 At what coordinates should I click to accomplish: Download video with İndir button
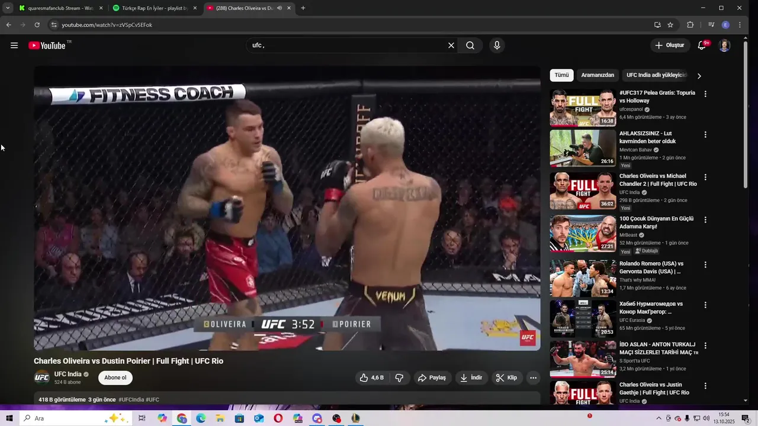pyautogui.click(x=471, y=377)
